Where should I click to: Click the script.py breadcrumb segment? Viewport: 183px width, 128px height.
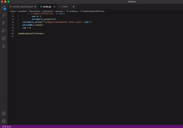pos(74,11)
